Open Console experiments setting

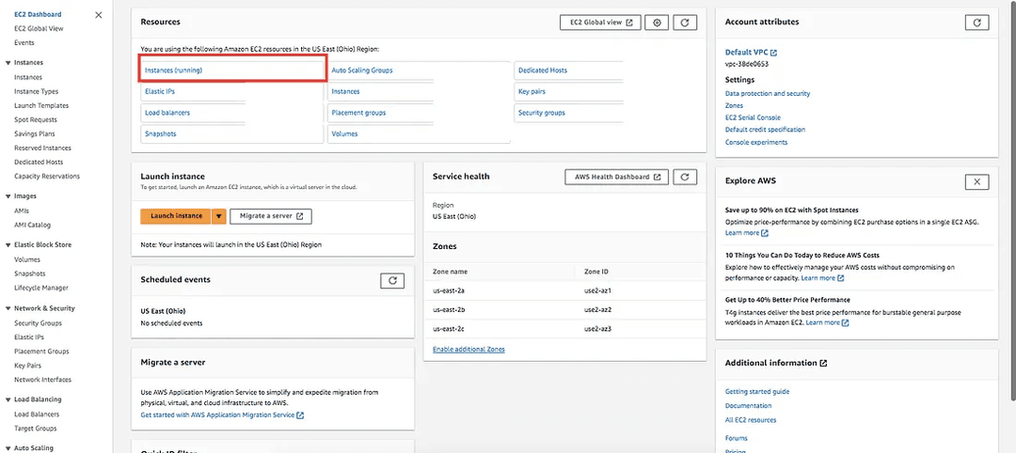(x=756, y=142)
